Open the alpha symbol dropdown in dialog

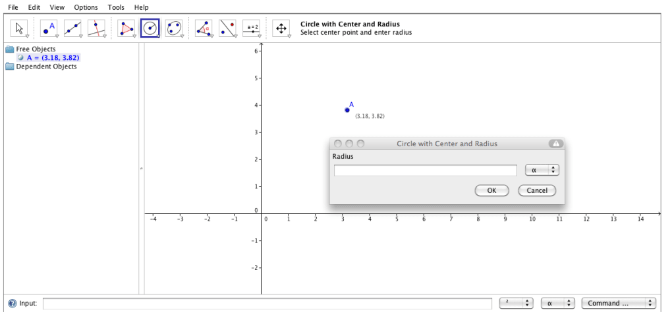pos(542,170)
